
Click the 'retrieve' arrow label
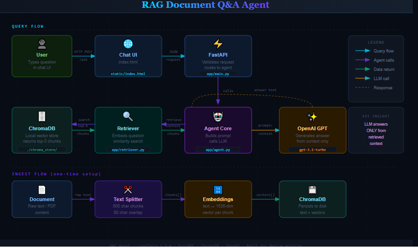(174, 120)
